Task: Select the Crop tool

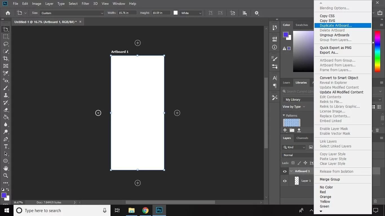Action: point(6,58)
